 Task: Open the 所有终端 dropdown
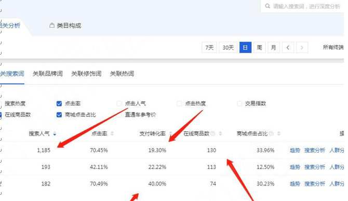tap(333, 47)
